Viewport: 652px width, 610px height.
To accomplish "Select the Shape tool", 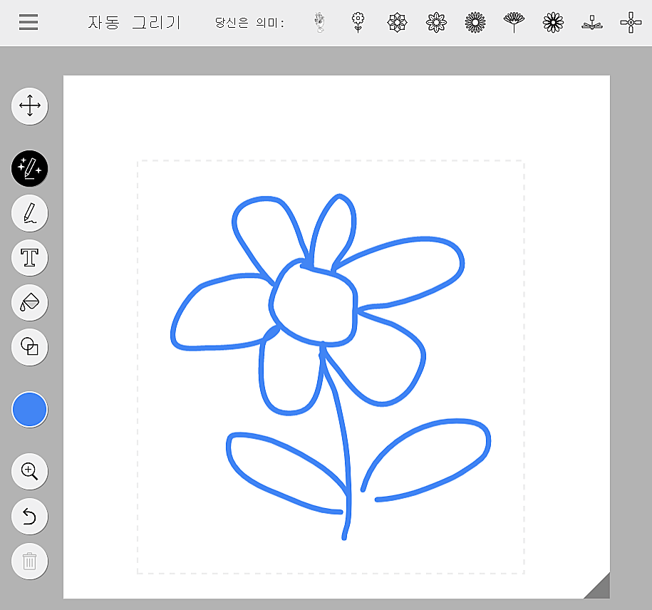I will pyautogui.click(x=29, y=348).
